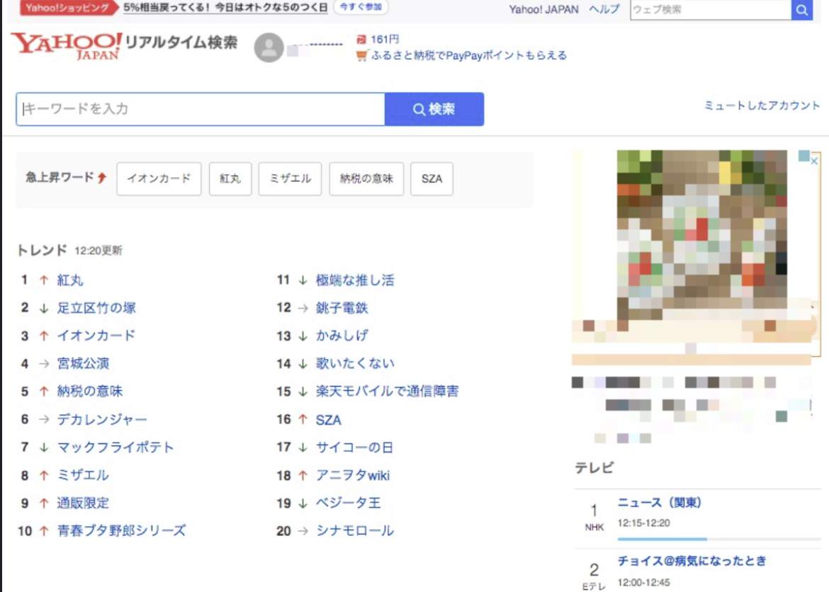Open the ヘルプ link

[x=604, y=9]
